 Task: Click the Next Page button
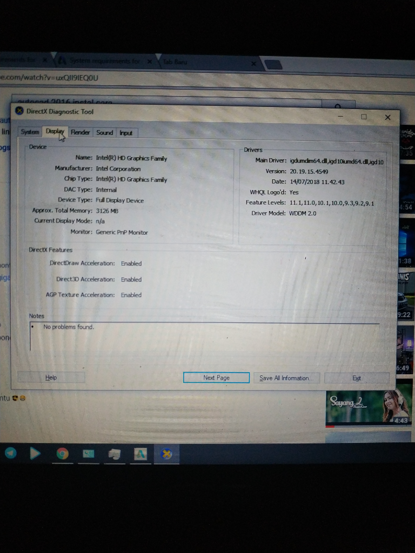(216, 377)
